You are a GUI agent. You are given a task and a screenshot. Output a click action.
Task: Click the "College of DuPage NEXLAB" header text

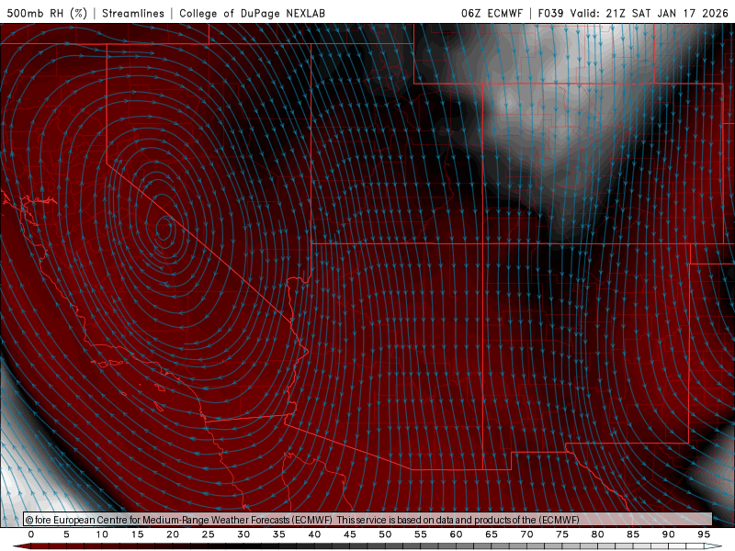[x=252, y=13]
